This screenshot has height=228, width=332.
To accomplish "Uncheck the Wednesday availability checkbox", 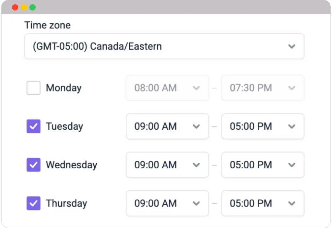I will click(33, 165).
